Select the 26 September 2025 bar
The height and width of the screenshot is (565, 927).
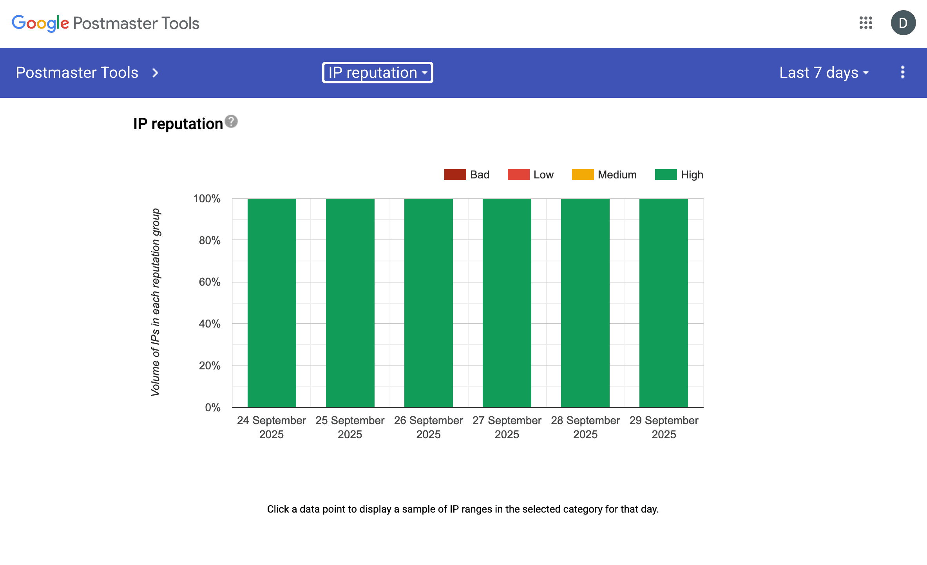[x=428, y=302]
